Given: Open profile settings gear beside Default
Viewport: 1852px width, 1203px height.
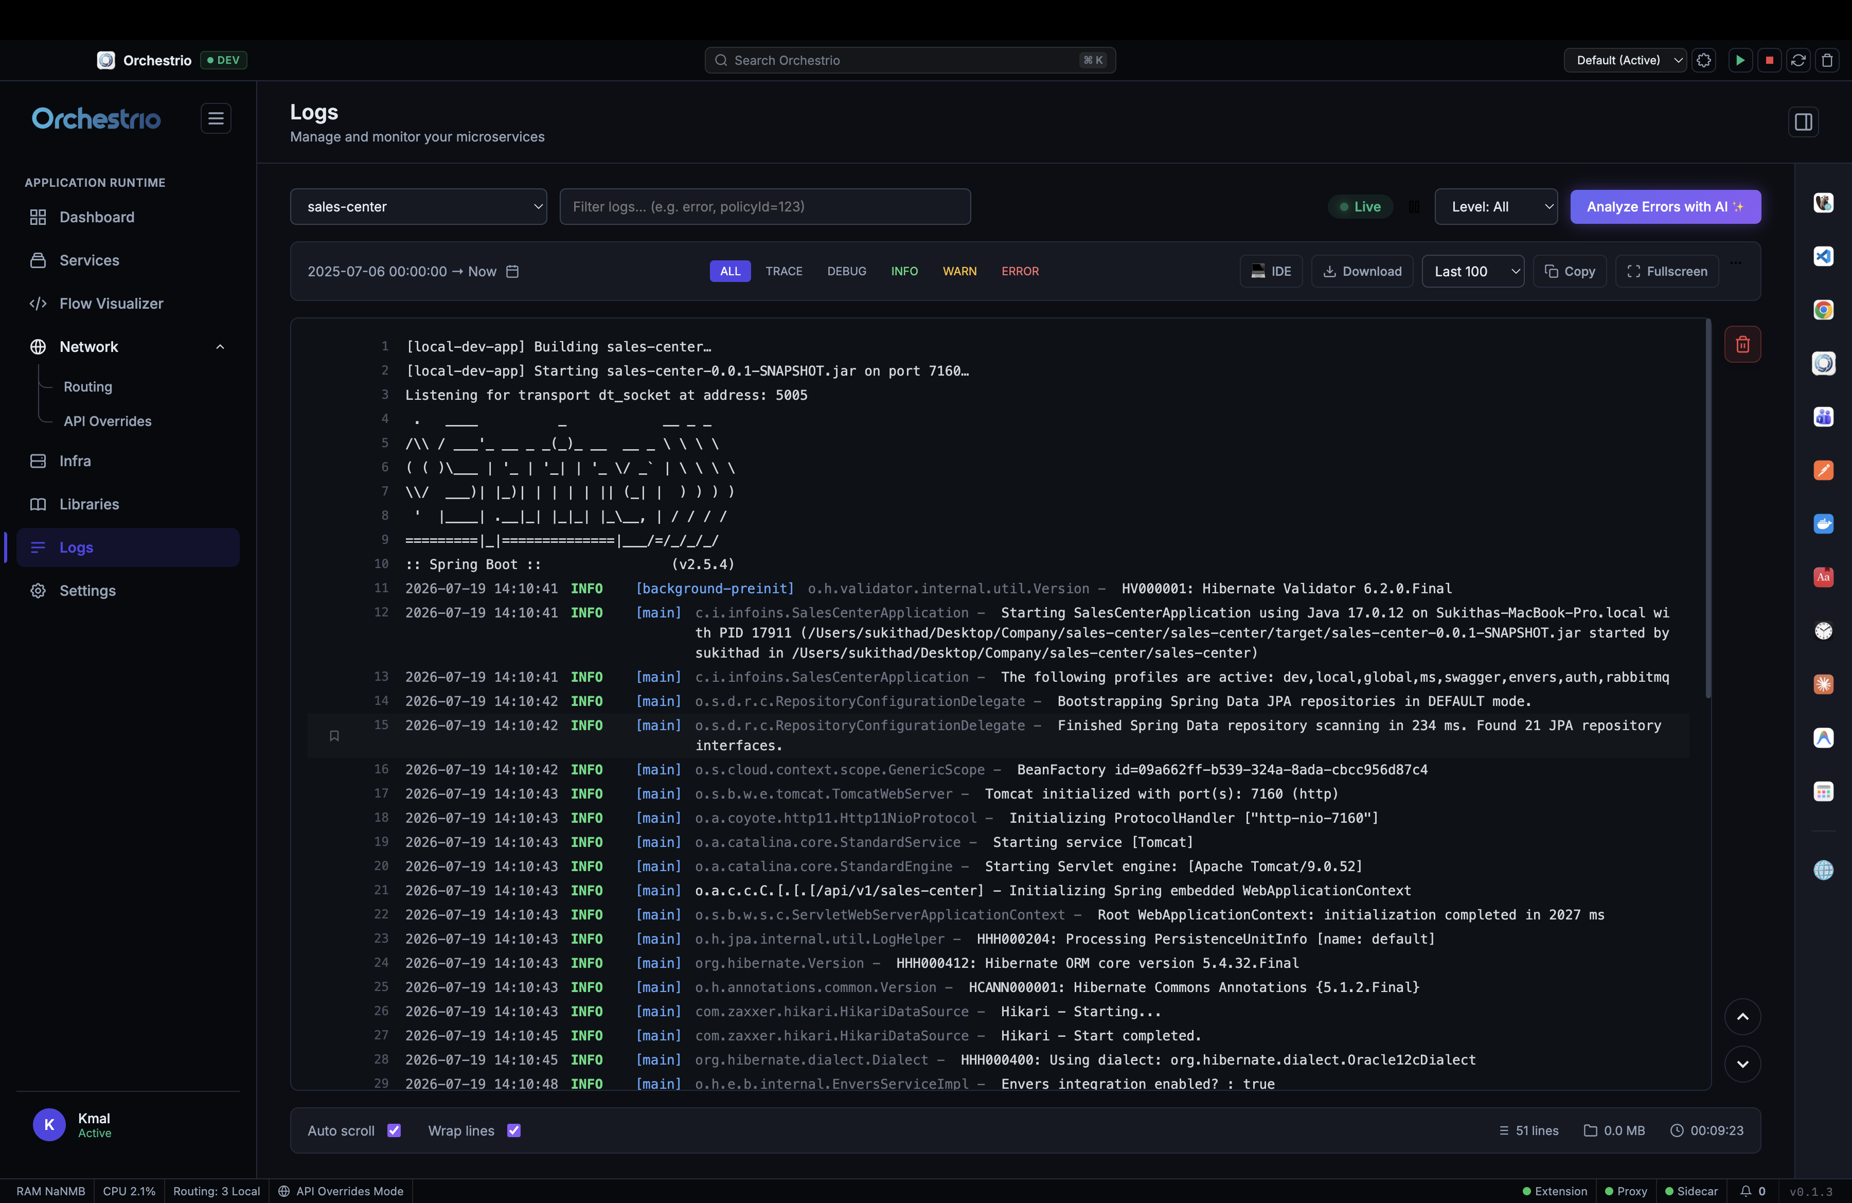Looking at the screenshot, I should pyautogui.click(x=1703, y=60).
